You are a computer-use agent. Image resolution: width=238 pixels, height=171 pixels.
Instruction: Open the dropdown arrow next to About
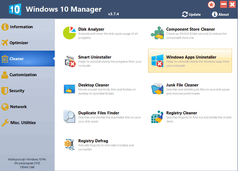[235, 15]
